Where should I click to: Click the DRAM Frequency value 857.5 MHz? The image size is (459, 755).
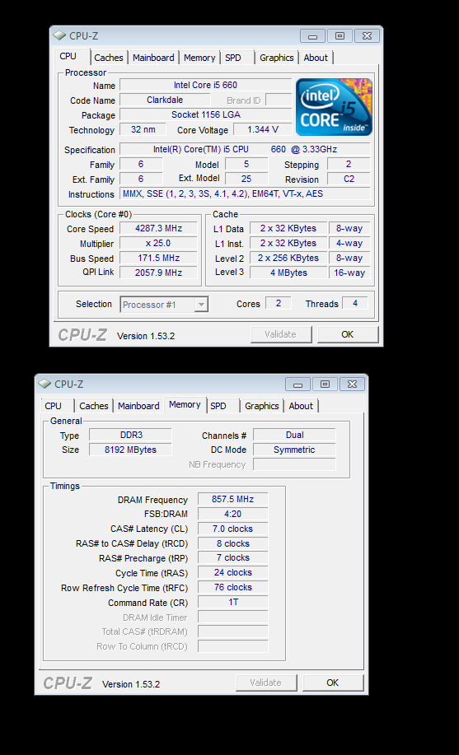(x=233, y=499)
